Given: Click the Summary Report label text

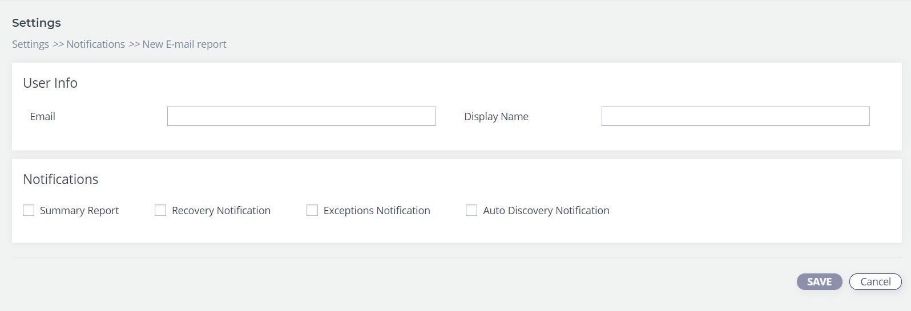Looking at the screenshot, I should [x=79, y=211].
